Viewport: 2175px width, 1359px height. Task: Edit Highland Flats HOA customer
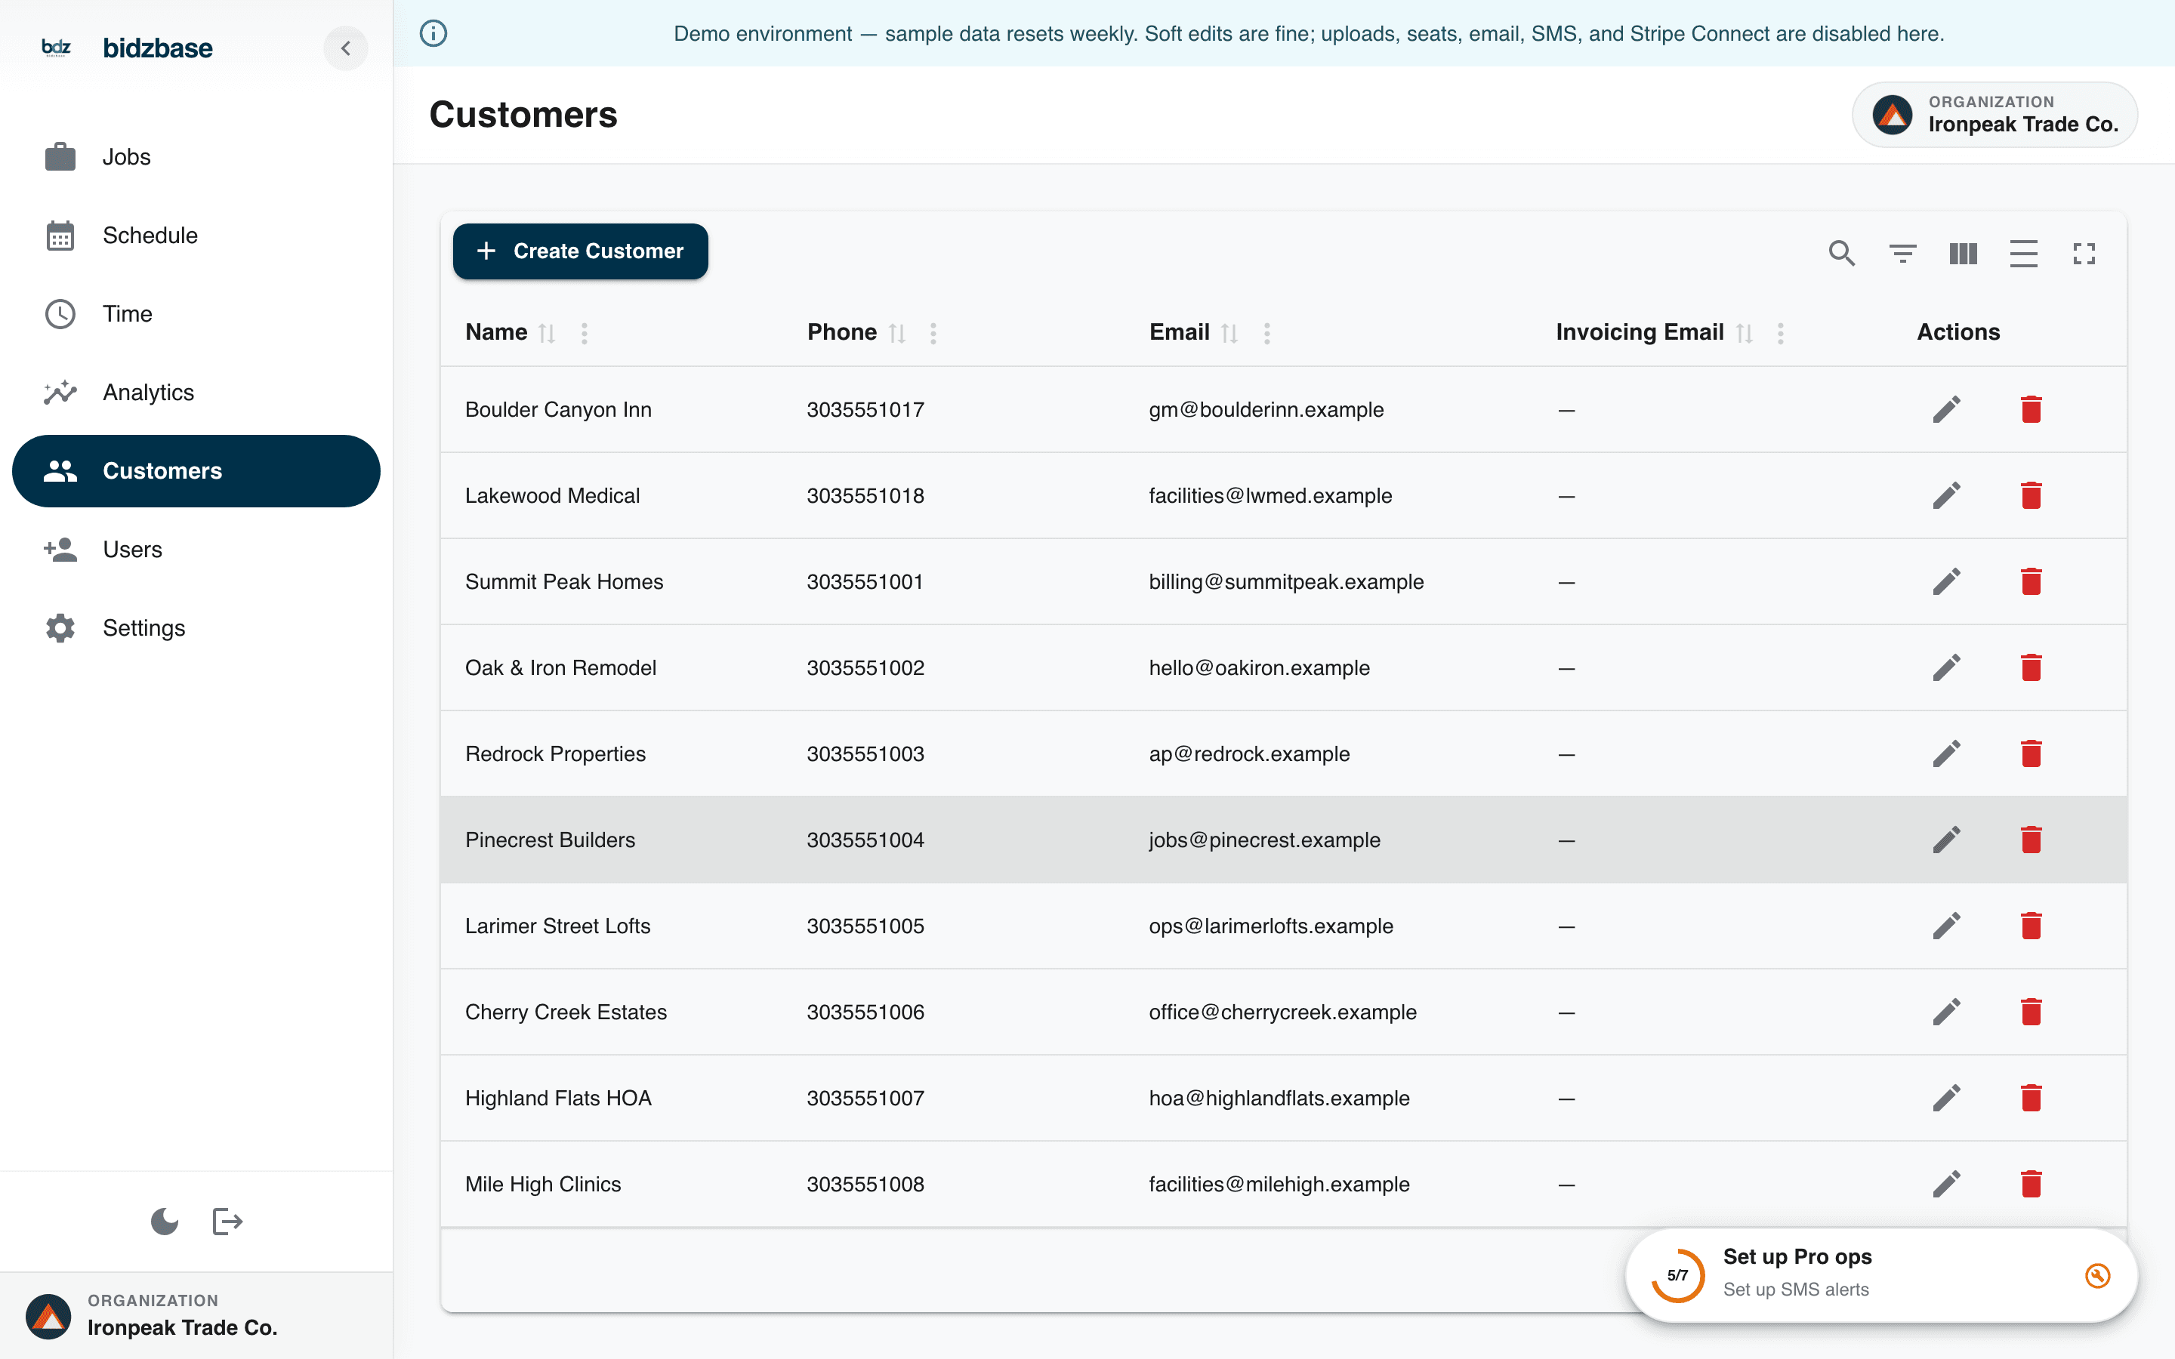pos(1947,1099)
